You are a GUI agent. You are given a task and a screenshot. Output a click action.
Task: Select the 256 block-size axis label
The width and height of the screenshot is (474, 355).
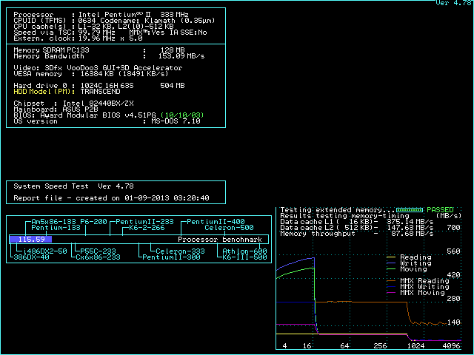[380, 346]
